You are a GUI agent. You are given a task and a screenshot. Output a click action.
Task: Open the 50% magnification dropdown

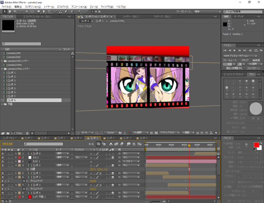pyautogui.click(x=87, y=133)
